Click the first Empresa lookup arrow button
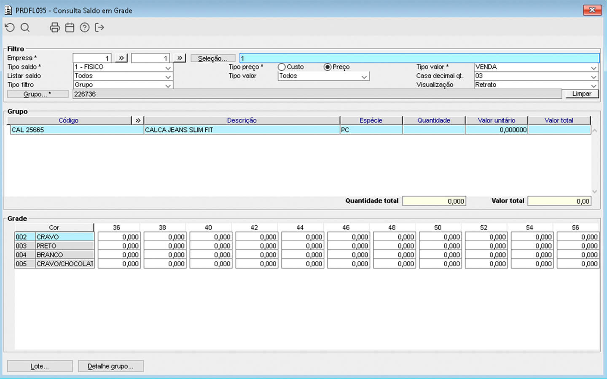 121,58
